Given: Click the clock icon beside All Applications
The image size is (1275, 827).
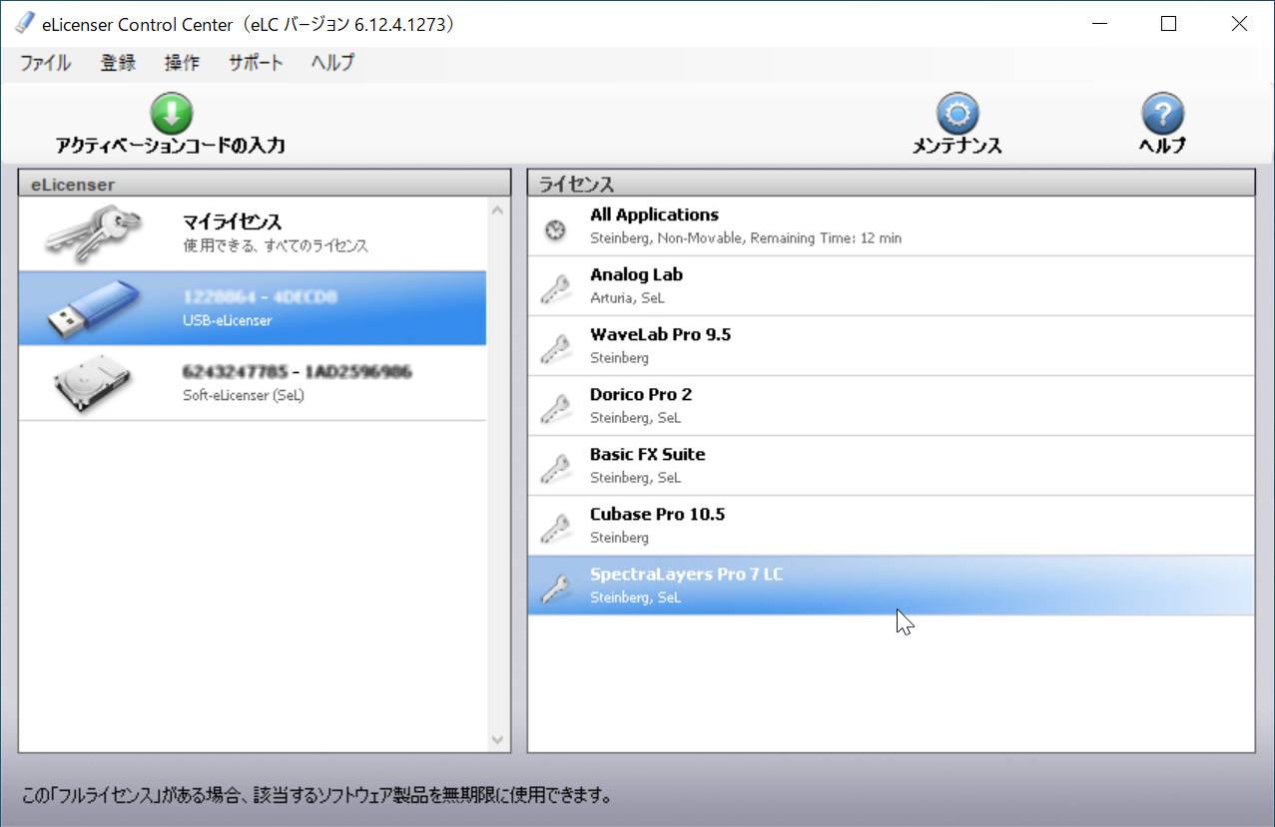Looking at the screenshot, I should pyautogui.click(x=556, y=230).
